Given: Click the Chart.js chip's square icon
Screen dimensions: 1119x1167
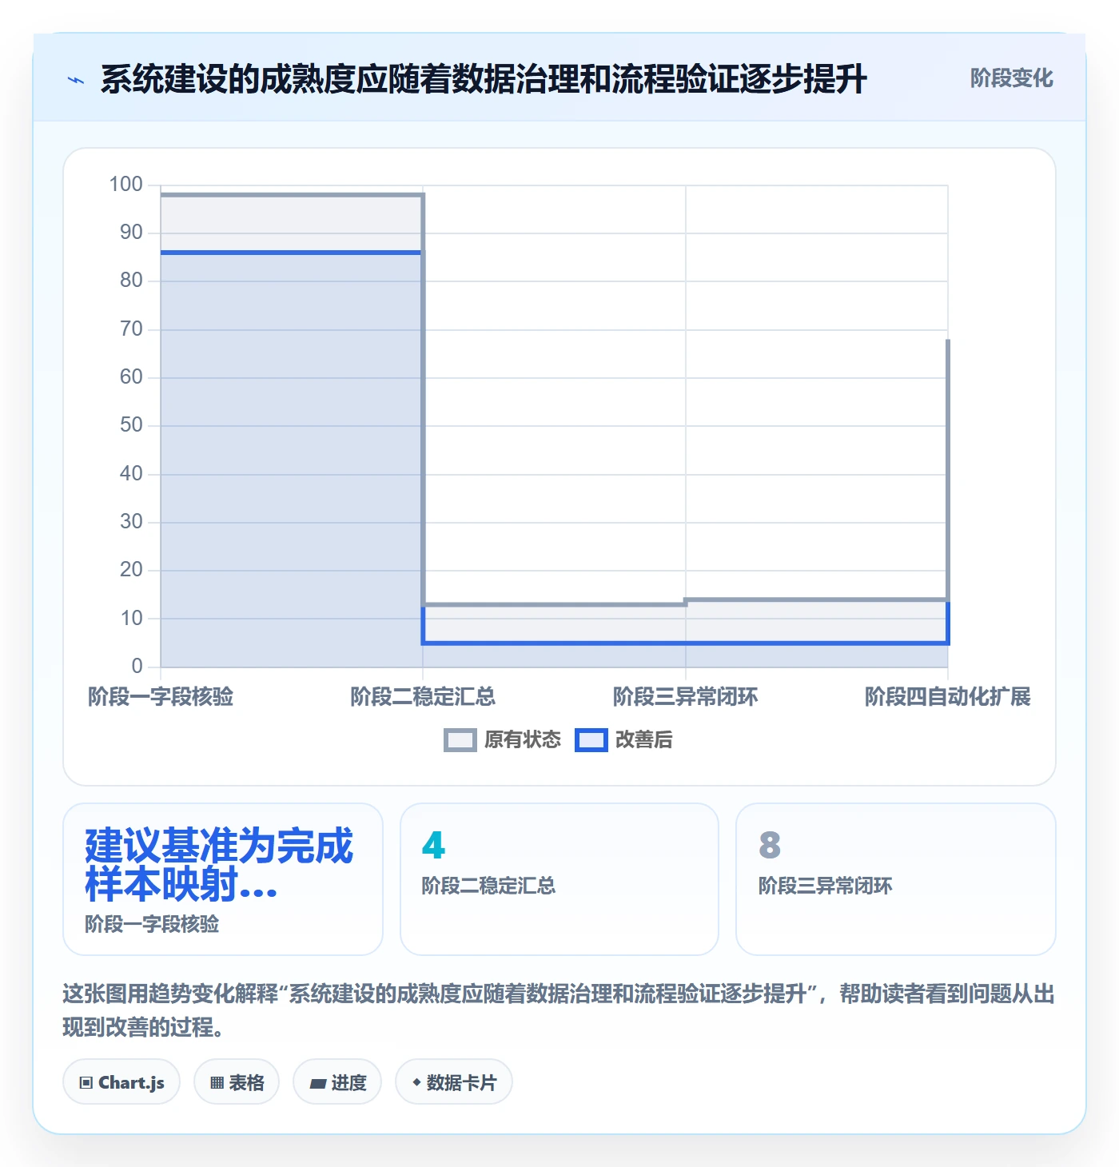Looking at the screenshot, I should pos(86,1083).
